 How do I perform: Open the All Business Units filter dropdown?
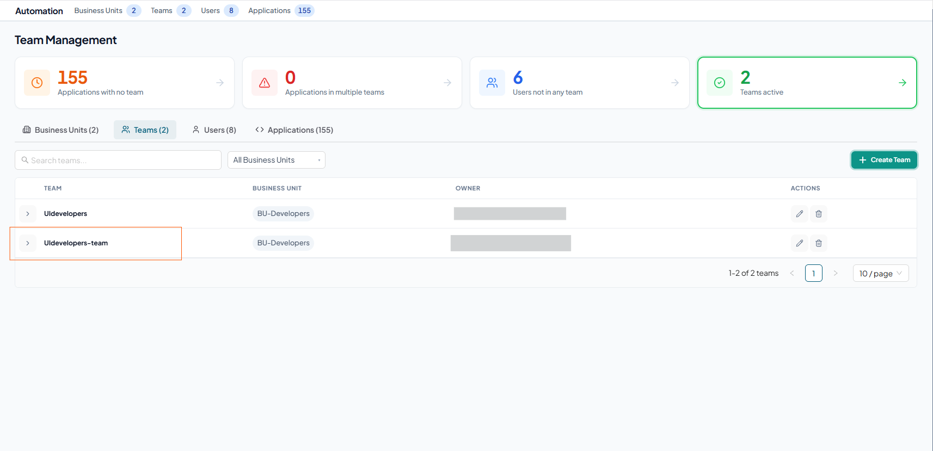coord(277,160)
